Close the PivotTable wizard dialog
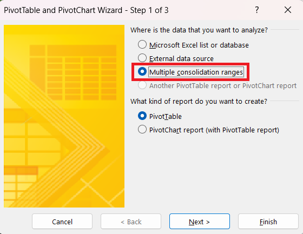The image size is (303, 234). 288,10
